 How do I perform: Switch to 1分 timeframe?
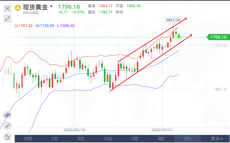pos(55,139)
